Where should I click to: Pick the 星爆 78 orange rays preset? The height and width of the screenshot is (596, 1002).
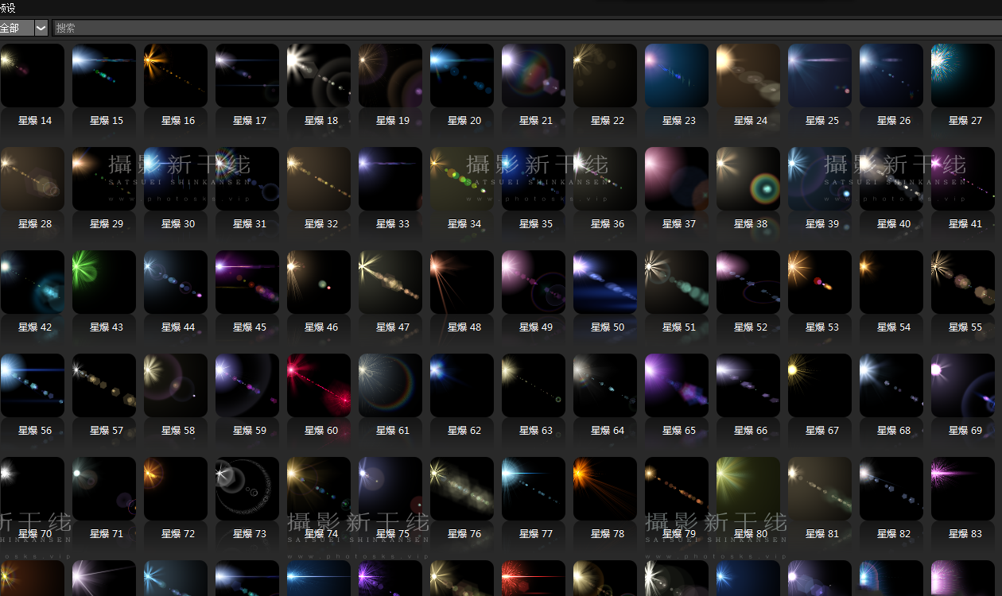tap(605, 489)
